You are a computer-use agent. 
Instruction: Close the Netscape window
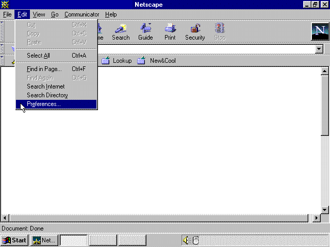pos(325,5)
